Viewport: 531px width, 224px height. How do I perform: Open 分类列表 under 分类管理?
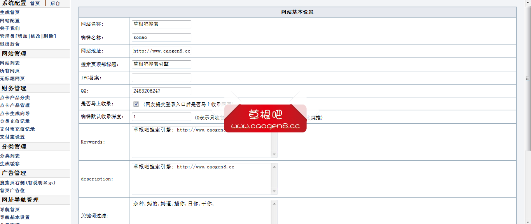9,156
